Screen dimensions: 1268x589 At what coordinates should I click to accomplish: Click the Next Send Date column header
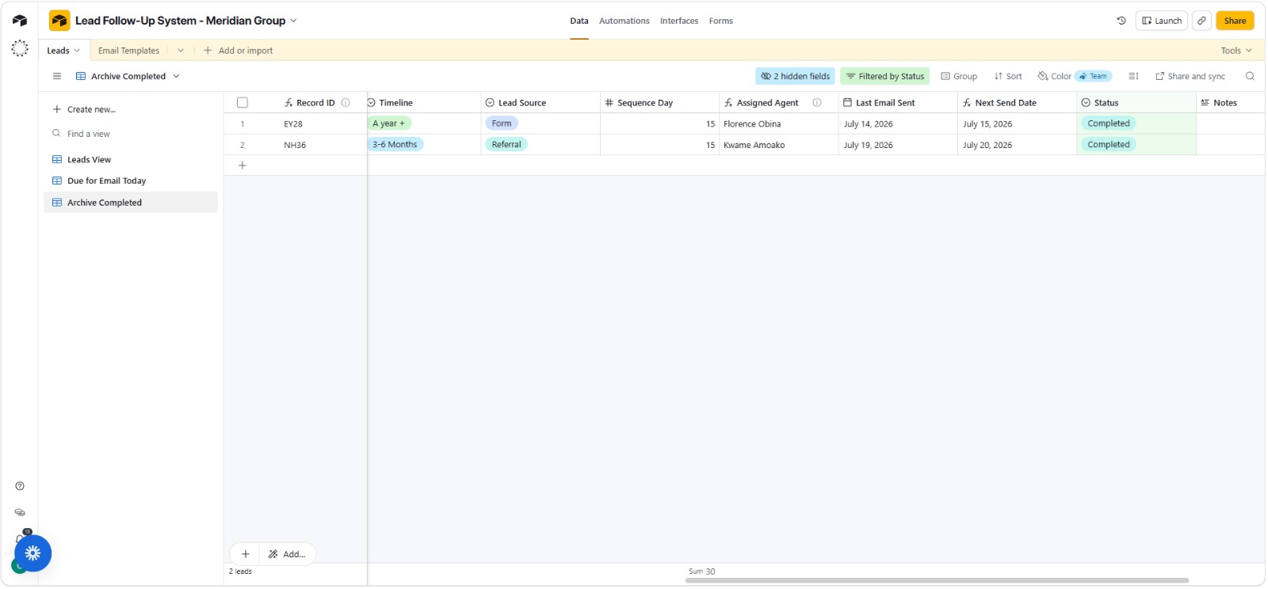click(x=1017, y=103)
